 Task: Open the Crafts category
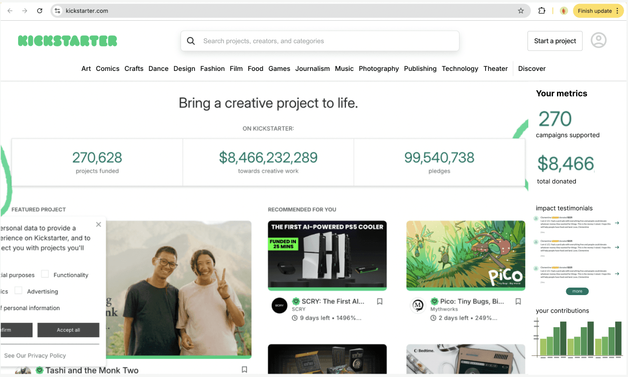click(x=134, y=69)
